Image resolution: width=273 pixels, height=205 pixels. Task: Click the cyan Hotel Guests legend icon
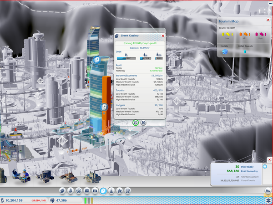click(x=245, y=51)
